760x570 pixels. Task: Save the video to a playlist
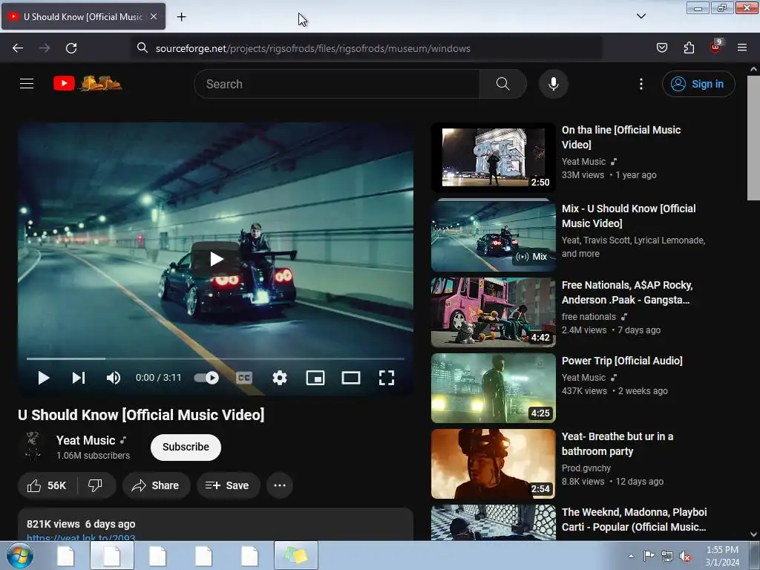coord(228,485)
